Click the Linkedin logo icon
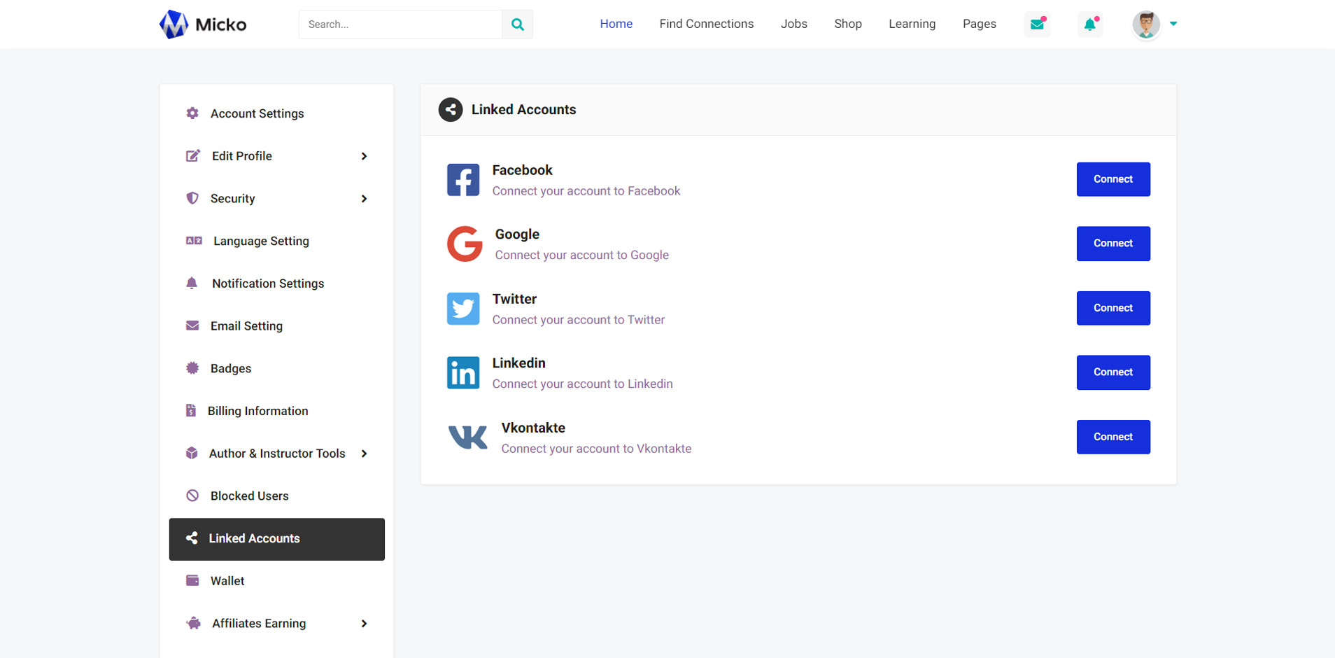The width and height of the screenshot is (1335, 658). [463, 372]
